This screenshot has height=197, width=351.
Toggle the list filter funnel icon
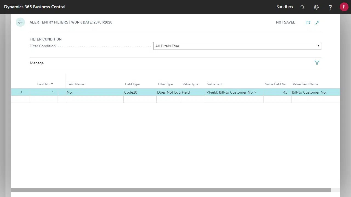click(317, 63)
